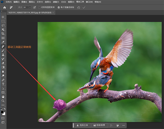Open the 帮助(H) menu
Viewport: 164px width, 129px height.
click(98, 2)
